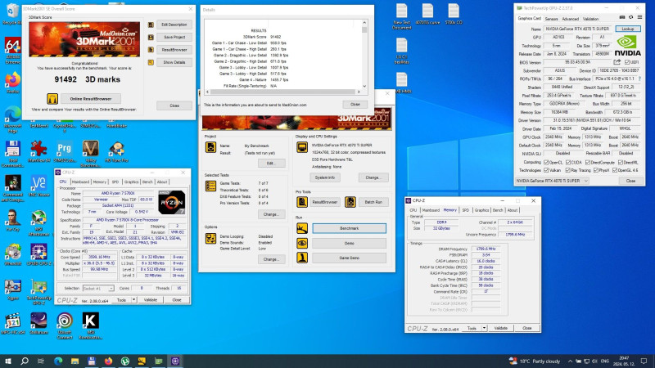Click the Details window vertical scrollbar
This screenshot has width=655, height=368.
[x=364, y=54]
